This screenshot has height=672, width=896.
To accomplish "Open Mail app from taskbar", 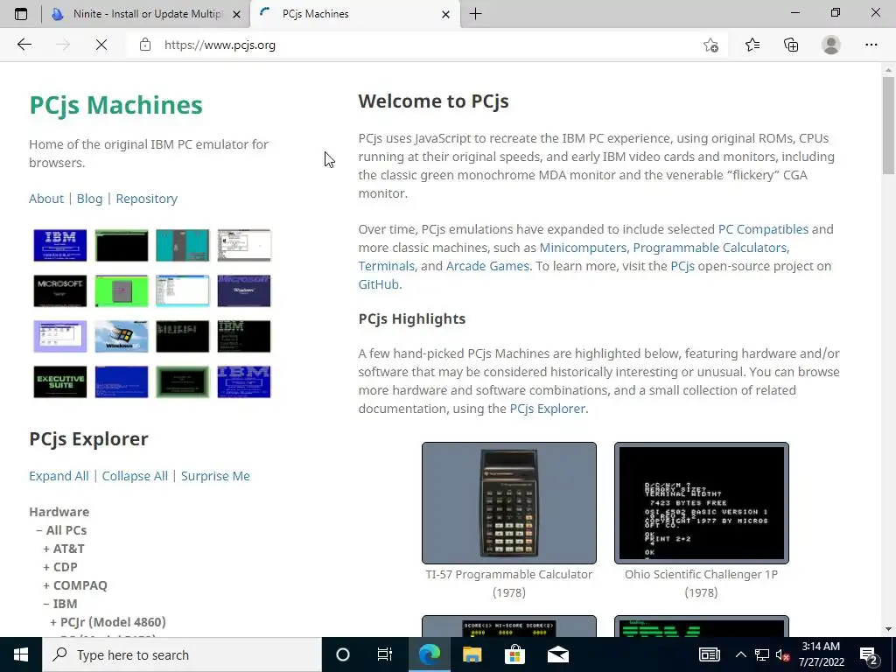I will coord(557,654).
